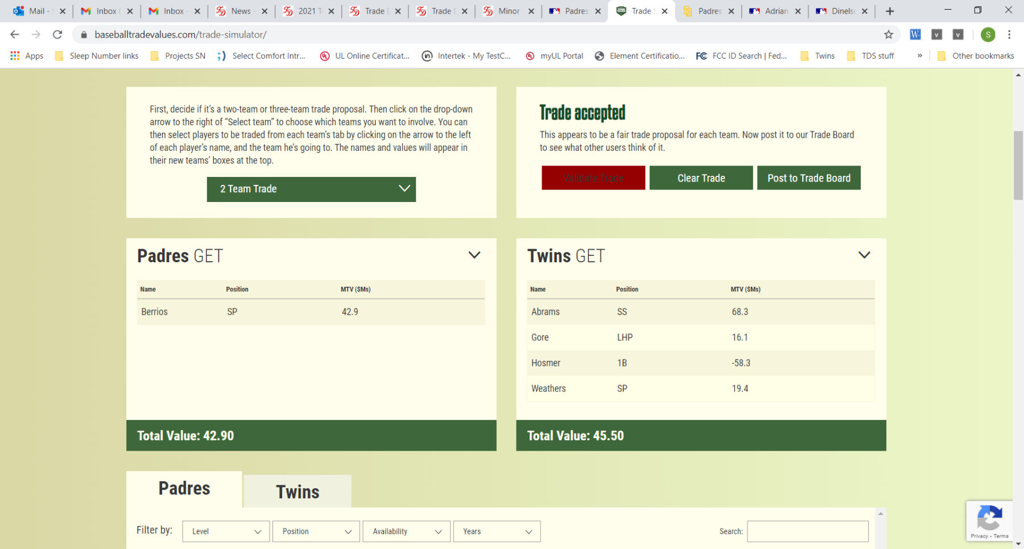Click the browser back arrow
Image resolution: width=1024 pixels, height=549 pixels.
(15, 35)
